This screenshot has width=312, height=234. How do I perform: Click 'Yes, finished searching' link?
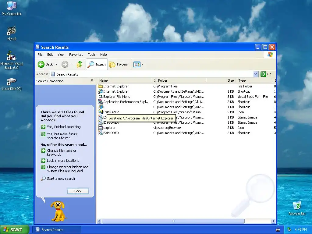coord(64,127)
